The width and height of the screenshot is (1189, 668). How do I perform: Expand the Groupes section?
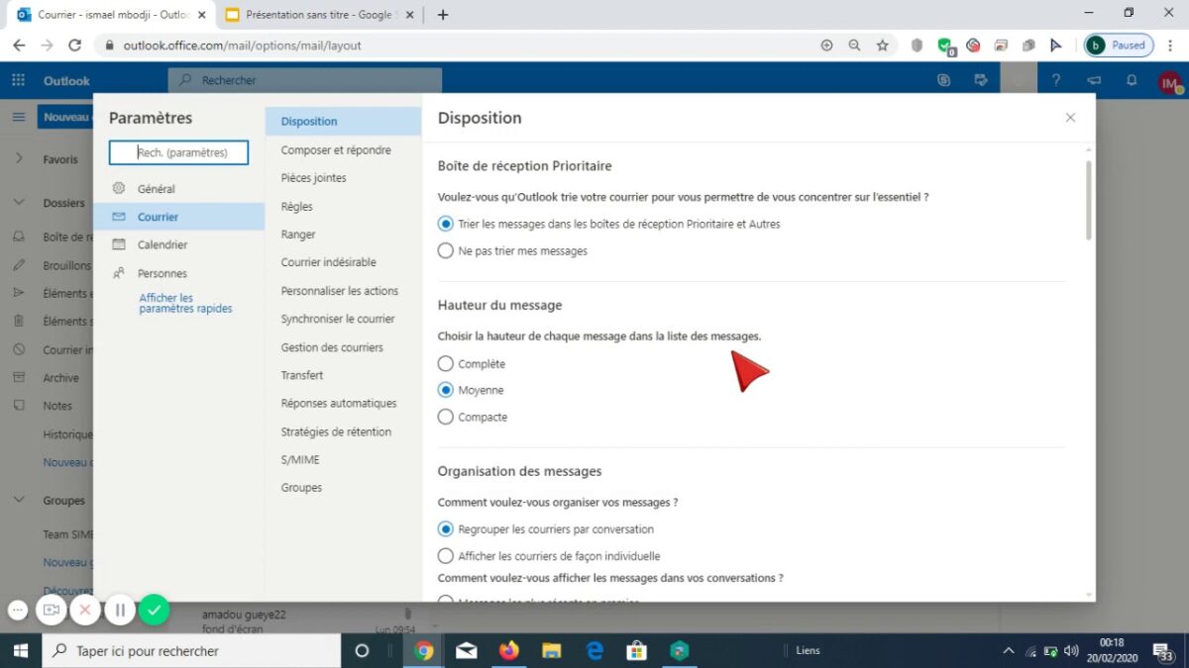tap(19, 500)
